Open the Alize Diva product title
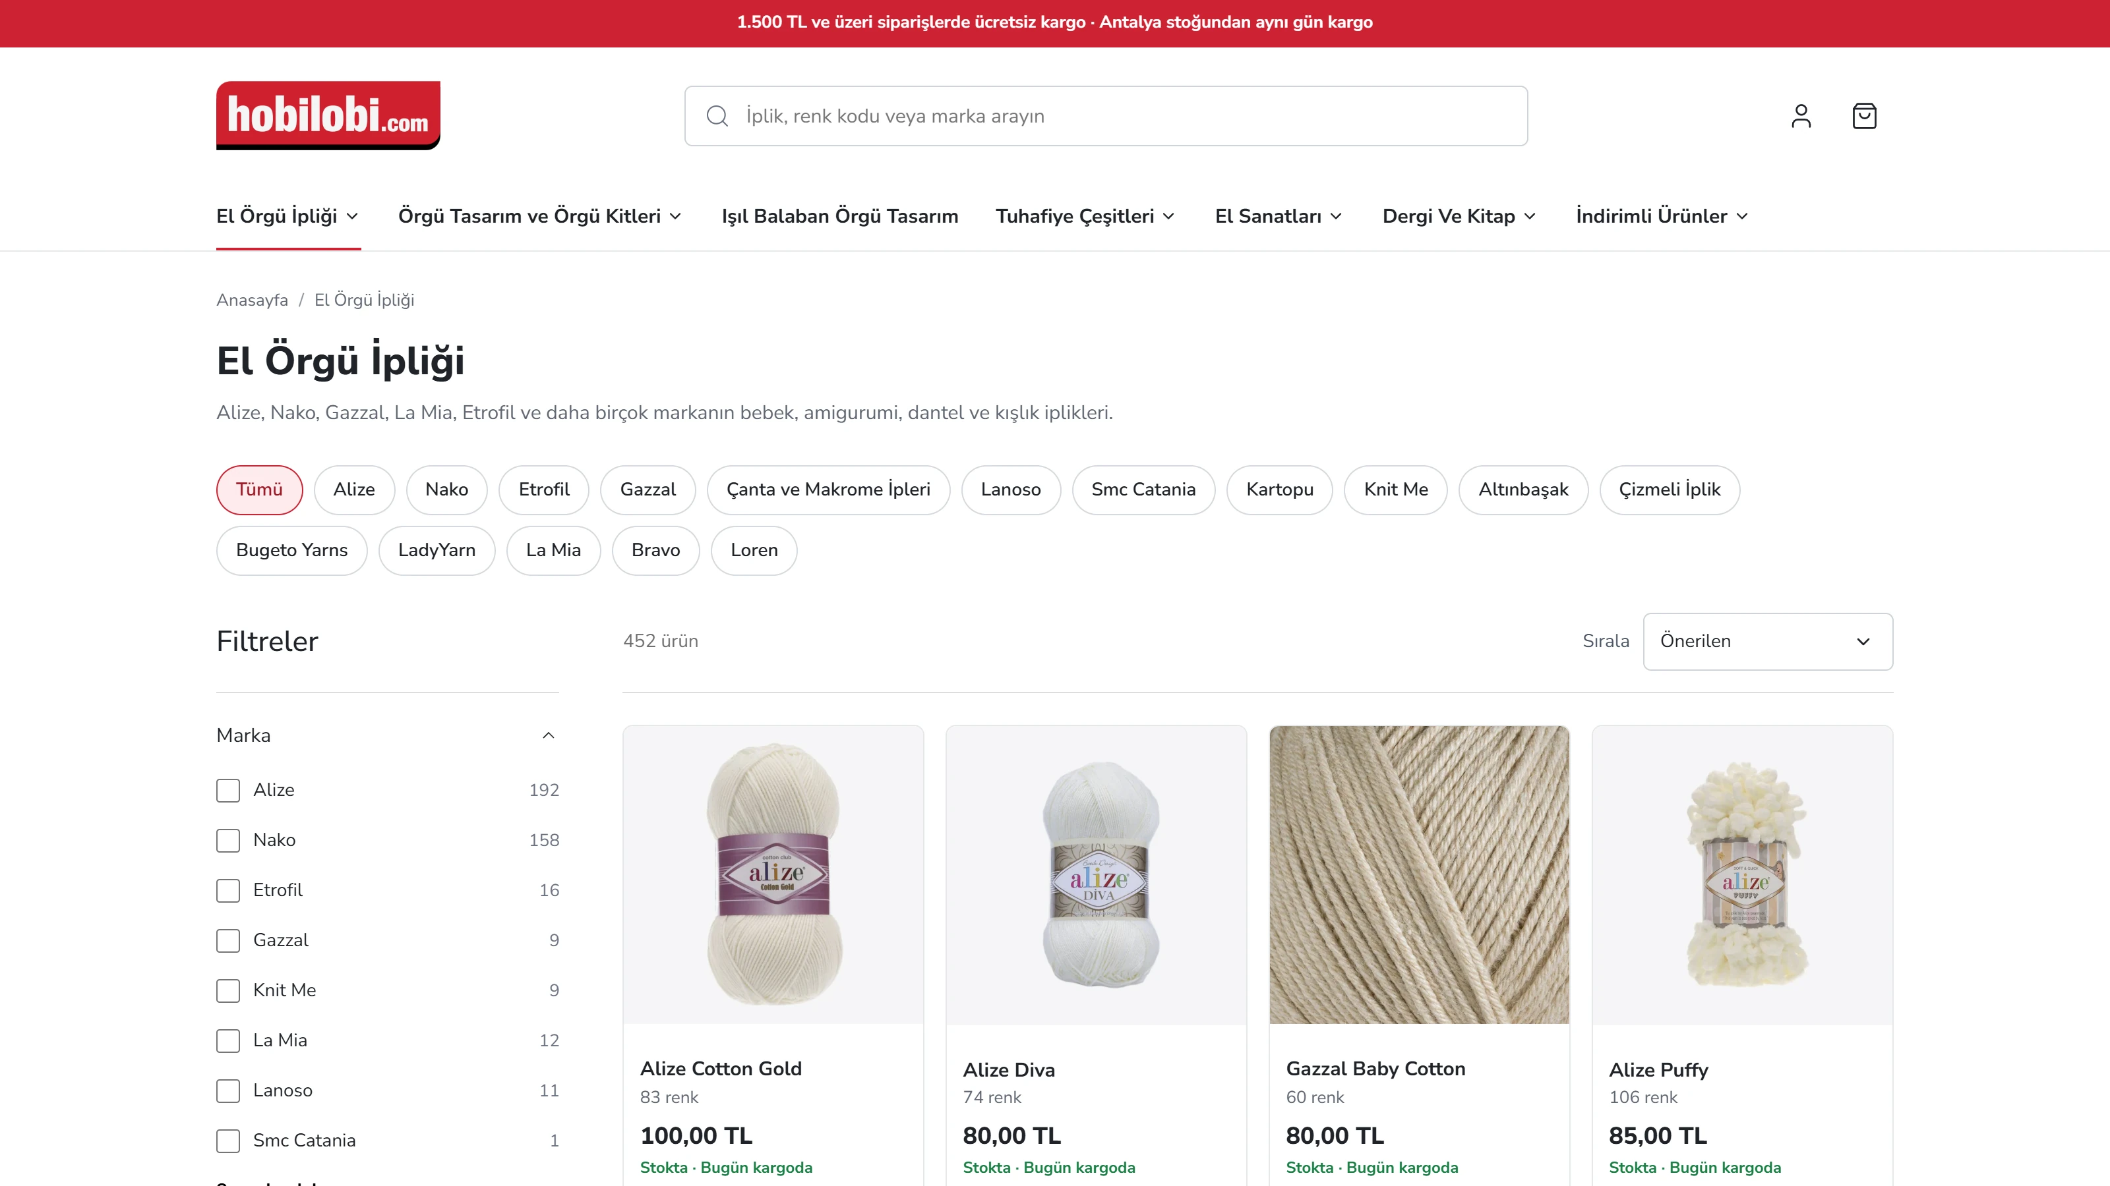Viewport: 2110px width, 1186px height. click(1009, 1070)
